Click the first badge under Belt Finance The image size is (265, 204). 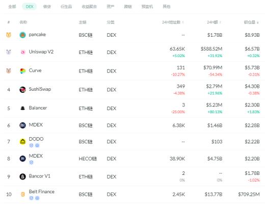pos(31,198)
